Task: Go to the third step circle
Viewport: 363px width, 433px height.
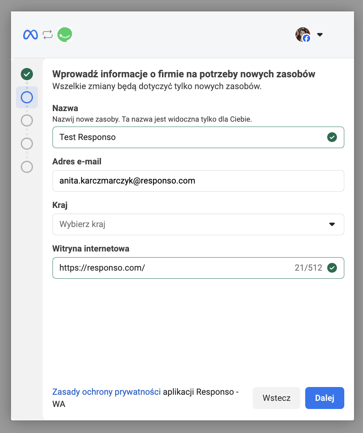Action: [27, 120]
